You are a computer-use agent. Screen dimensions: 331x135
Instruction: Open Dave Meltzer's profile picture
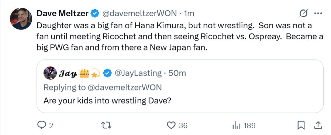coord(21,19)
